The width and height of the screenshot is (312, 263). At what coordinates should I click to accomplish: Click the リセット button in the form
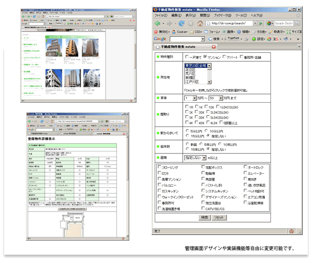point(219,217)
